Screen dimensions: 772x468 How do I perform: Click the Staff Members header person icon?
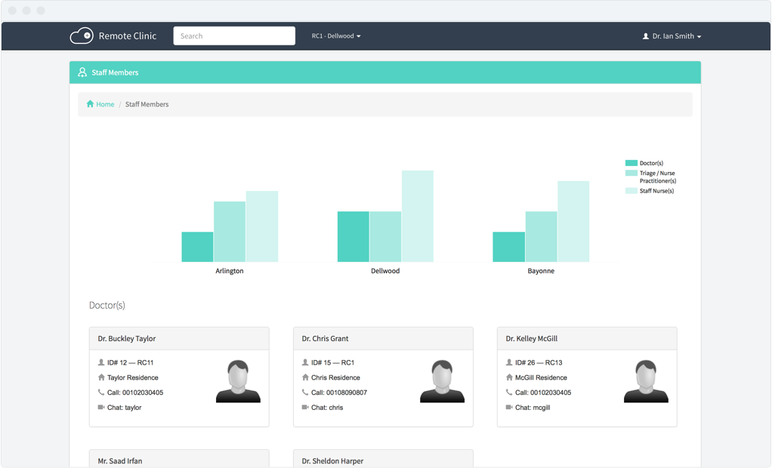tap(82, 72)
